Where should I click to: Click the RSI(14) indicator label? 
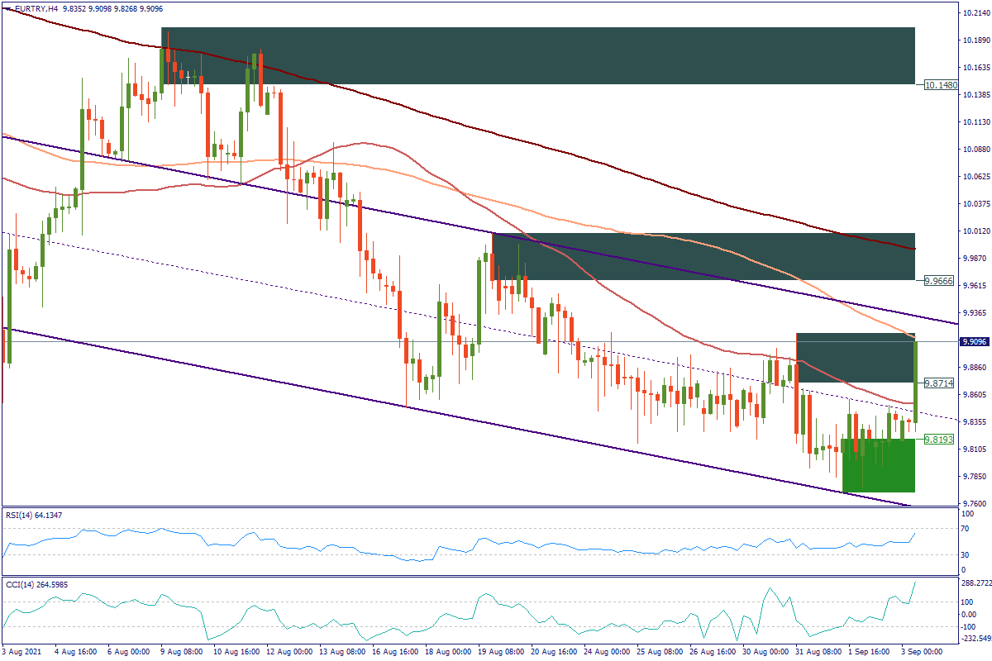(35, 516)
